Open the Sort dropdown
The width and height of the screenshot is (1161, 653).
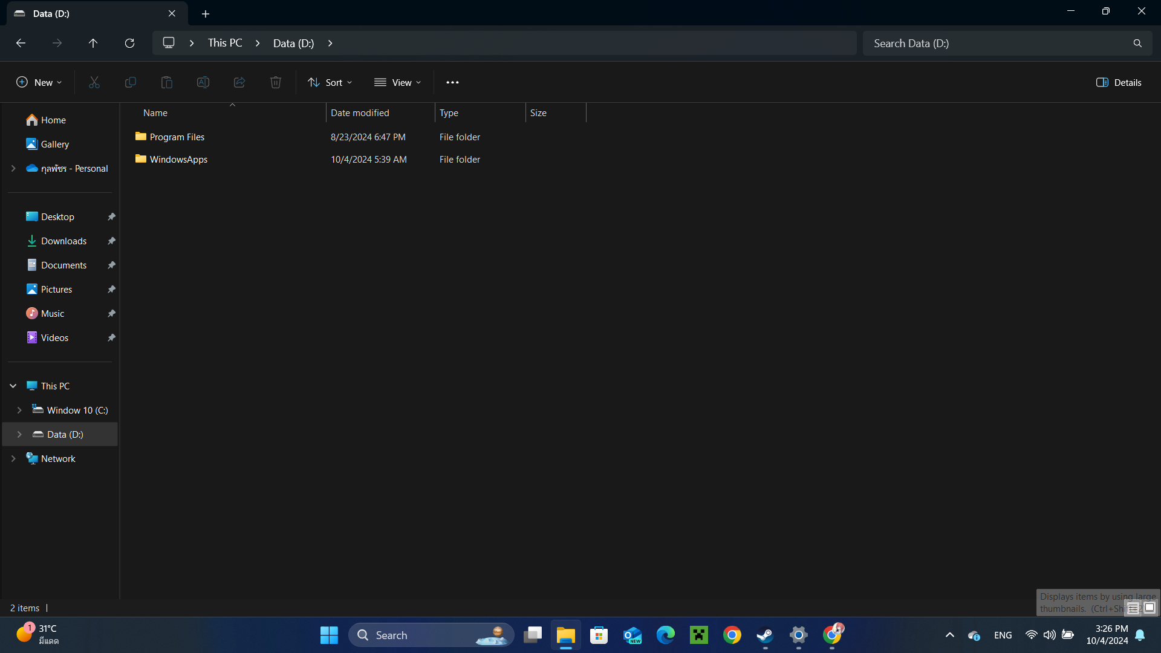[330, 82]
